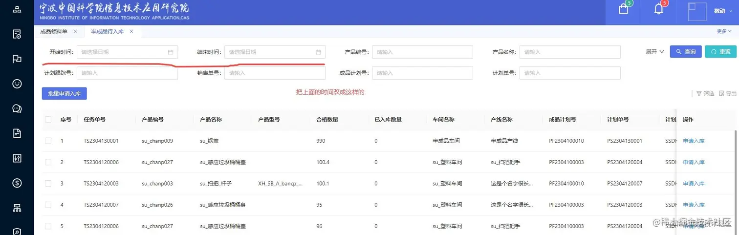
Task: Check the row for TS2304120003
Action: (48, 183)
